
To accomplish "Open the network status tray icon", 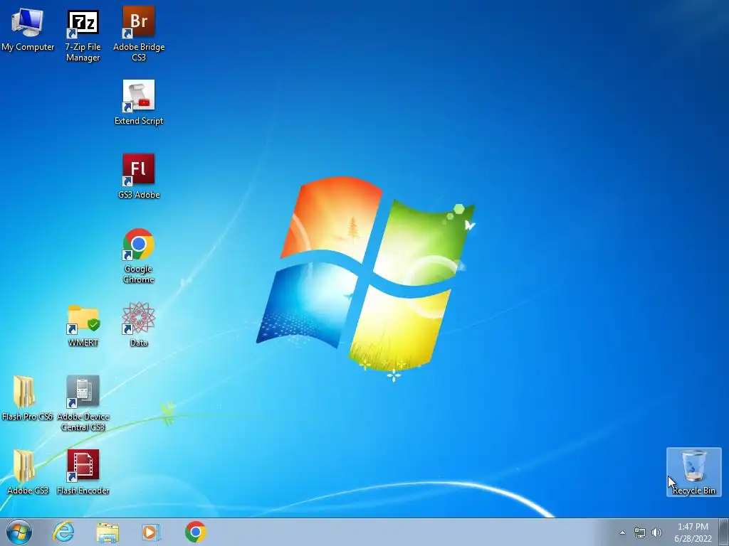I will (640, 532).
